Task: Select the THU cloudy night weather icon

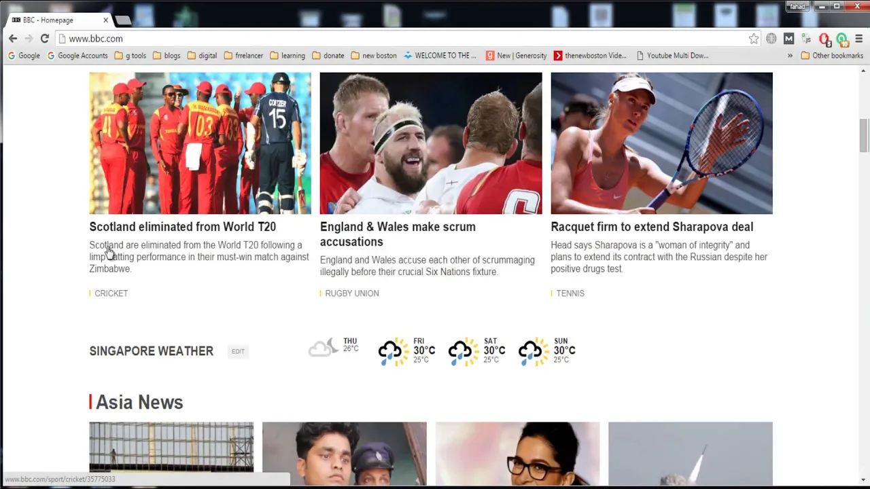Action: tap(323, 348)
